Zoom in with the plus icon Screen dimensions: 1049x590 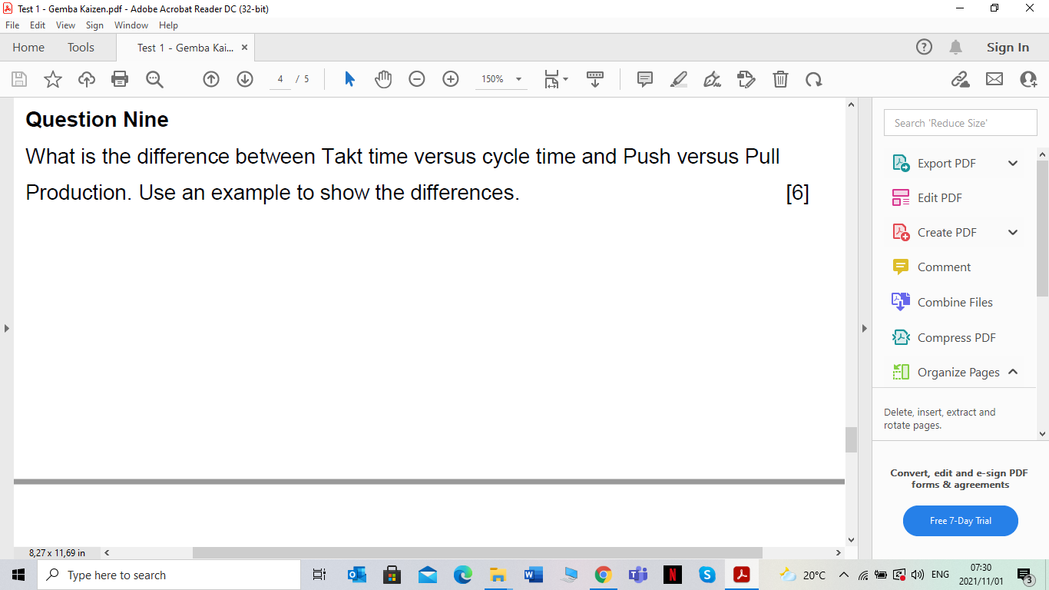[450, 79]
